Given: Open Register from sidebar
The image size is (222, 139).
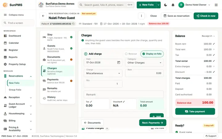Looking at the screenshot, I should [x=18, y=50].
